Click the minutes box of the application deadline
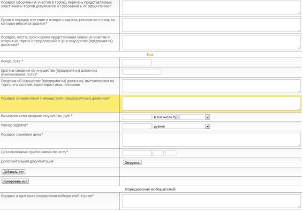 point(171,153)
